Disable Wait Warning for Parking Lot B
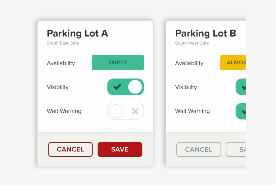 point(241,111)
